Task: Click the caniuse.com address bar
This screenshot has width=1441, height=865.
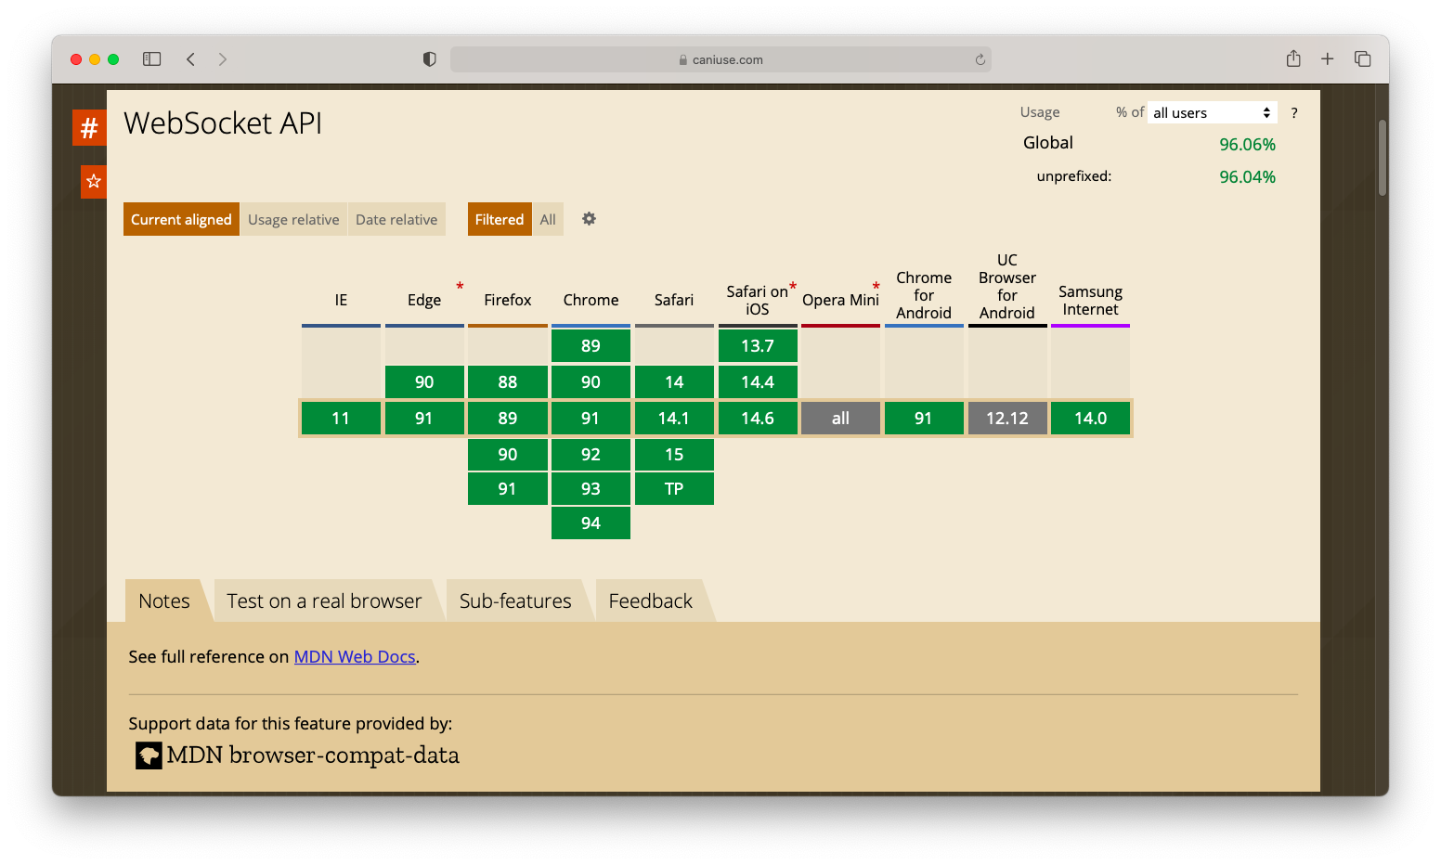Action: (720, 59)
